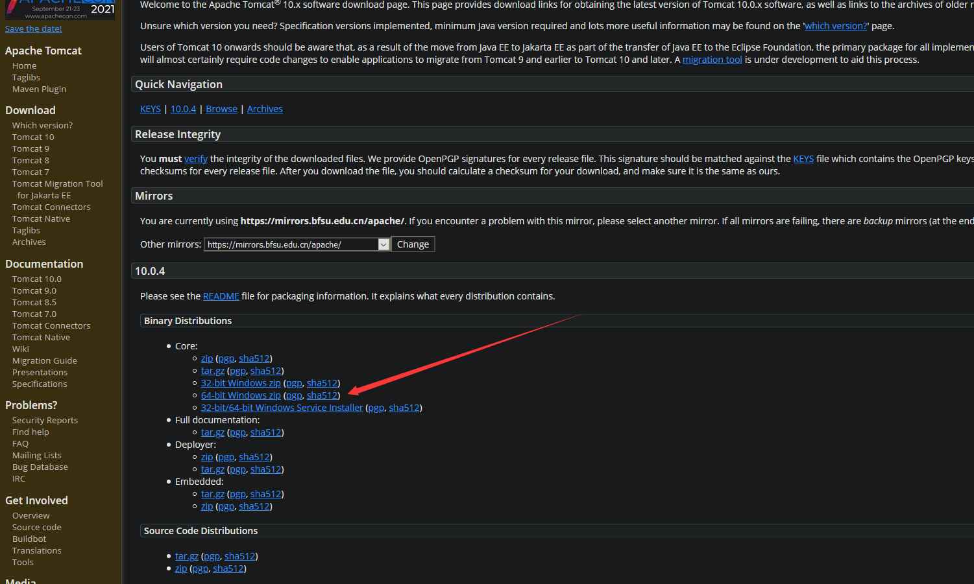Open Security Reports in the sidebar
974x584 pixels.
pos(45,421)
